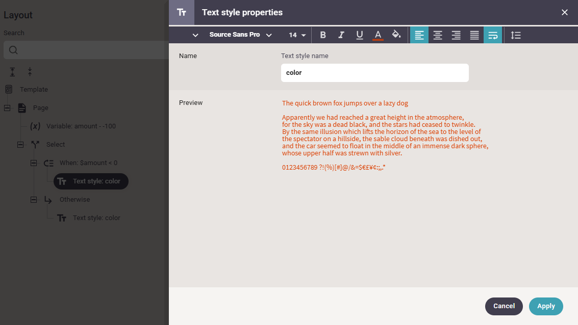The width and height of the screenshot is (578, 325).
Task: Collapse the Page node
Action: click(x=7, y=108)
